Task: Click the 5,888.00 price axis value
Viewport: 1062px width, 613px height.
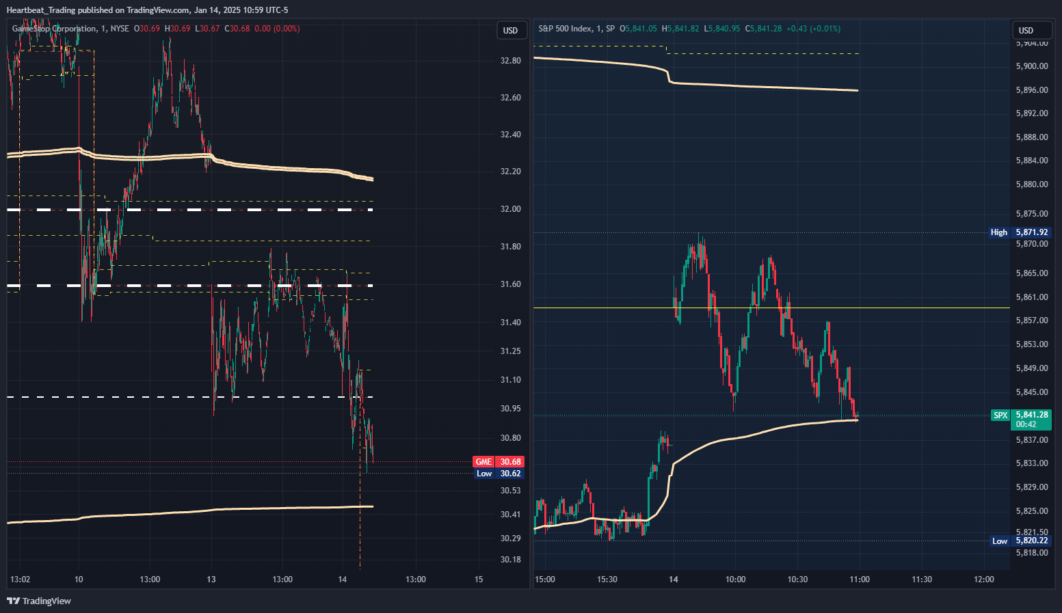Action: click(1032, 137)
